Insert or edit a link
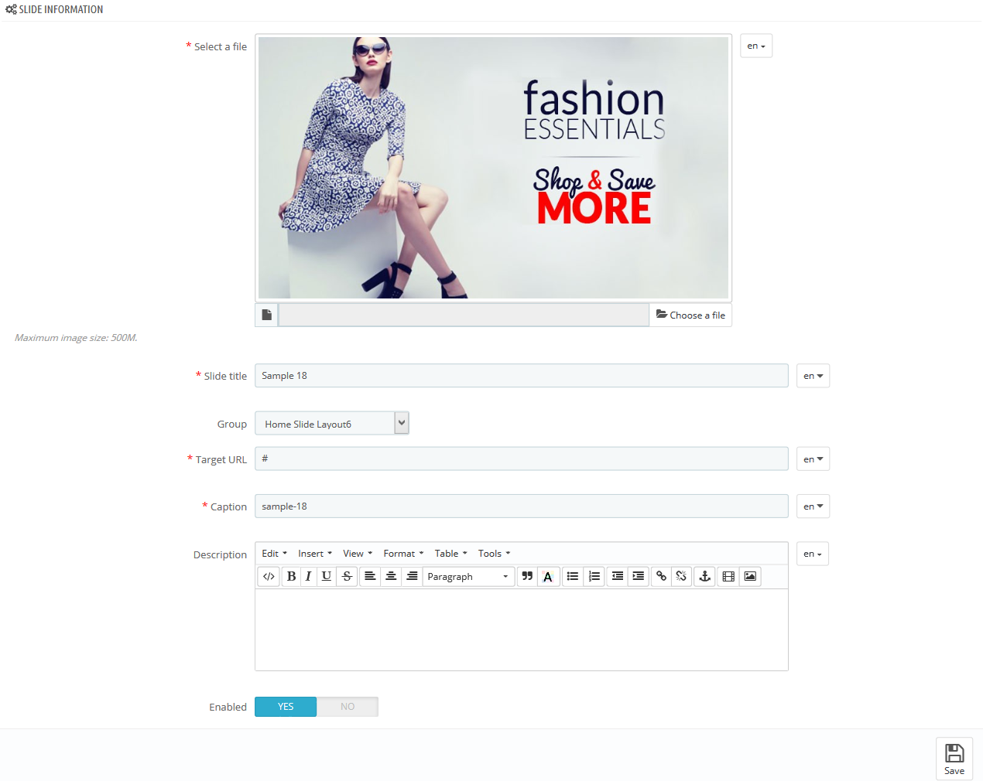 661,576
